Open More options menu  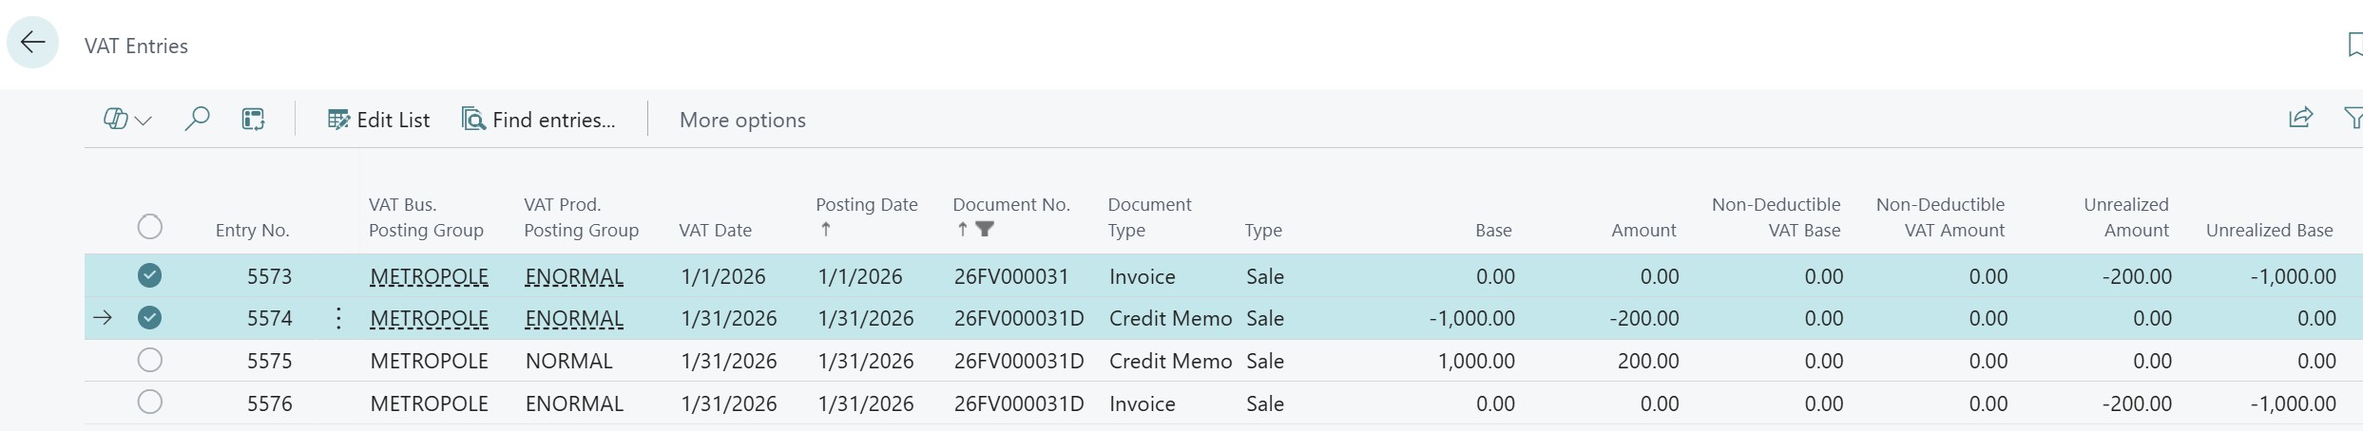742,120
